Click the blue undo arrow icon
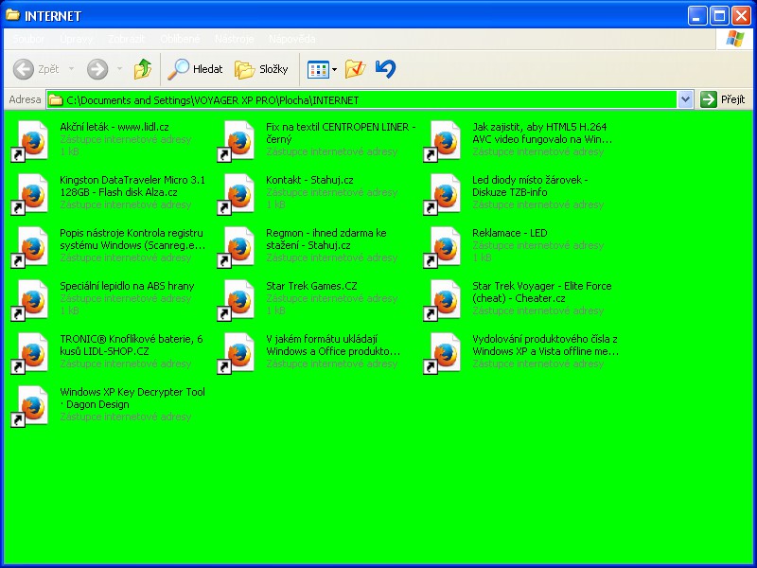The height and width of the screenshot is (568, 757). click(385, 69)
